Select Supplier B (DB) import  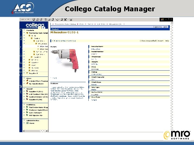(x=36, y=100)
